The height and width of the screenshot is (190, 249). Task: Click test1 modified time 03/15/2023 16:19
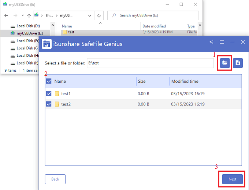click(x=188, y=94)
